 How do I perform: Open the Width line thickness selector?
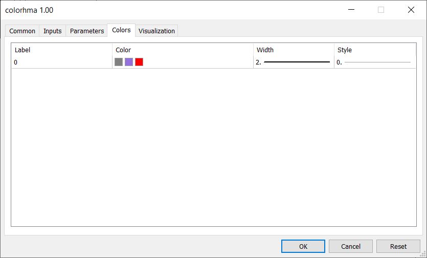[x=294, y=62]
